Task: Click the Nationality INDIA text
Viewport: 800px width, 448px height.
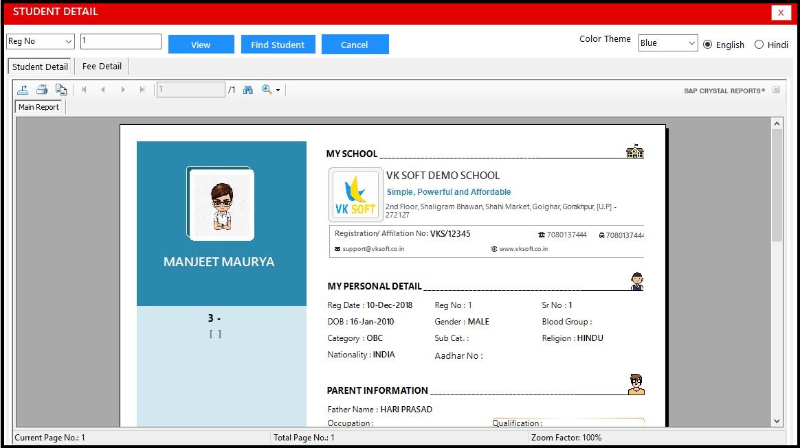Action: (x=362, y=354)
